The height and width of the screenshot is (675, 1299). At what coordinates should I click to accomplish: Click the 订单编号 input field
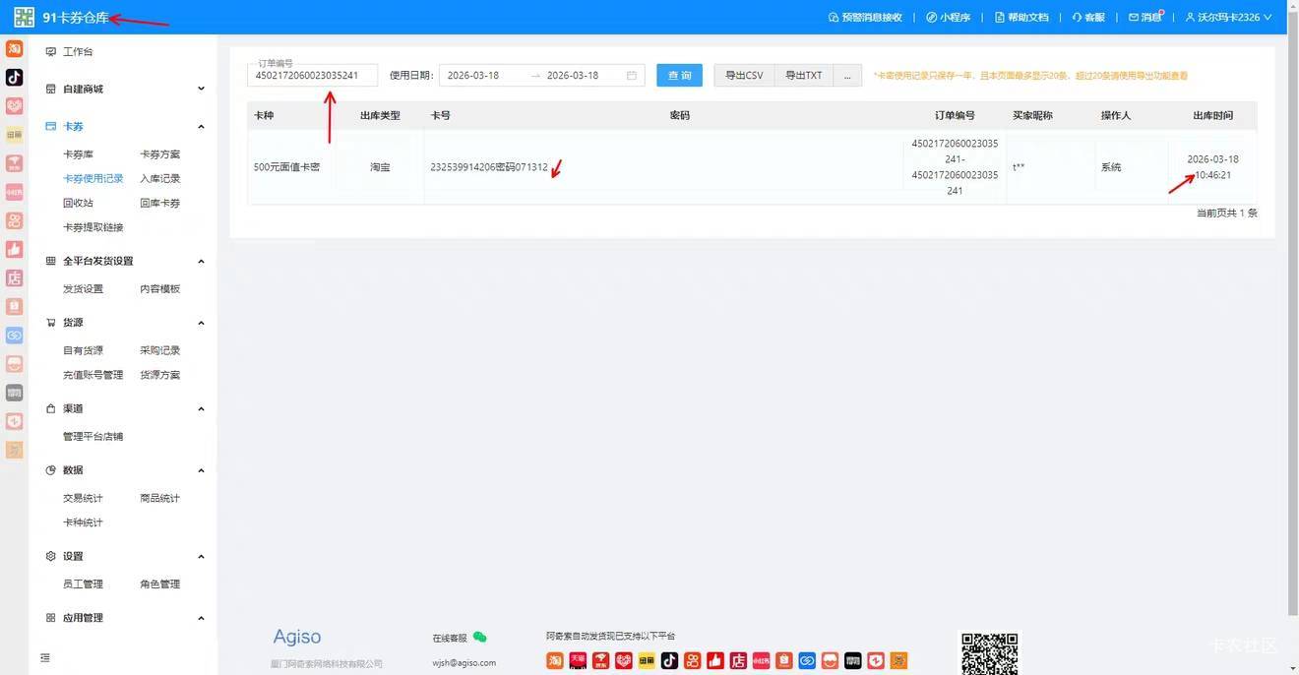[312, 76]
